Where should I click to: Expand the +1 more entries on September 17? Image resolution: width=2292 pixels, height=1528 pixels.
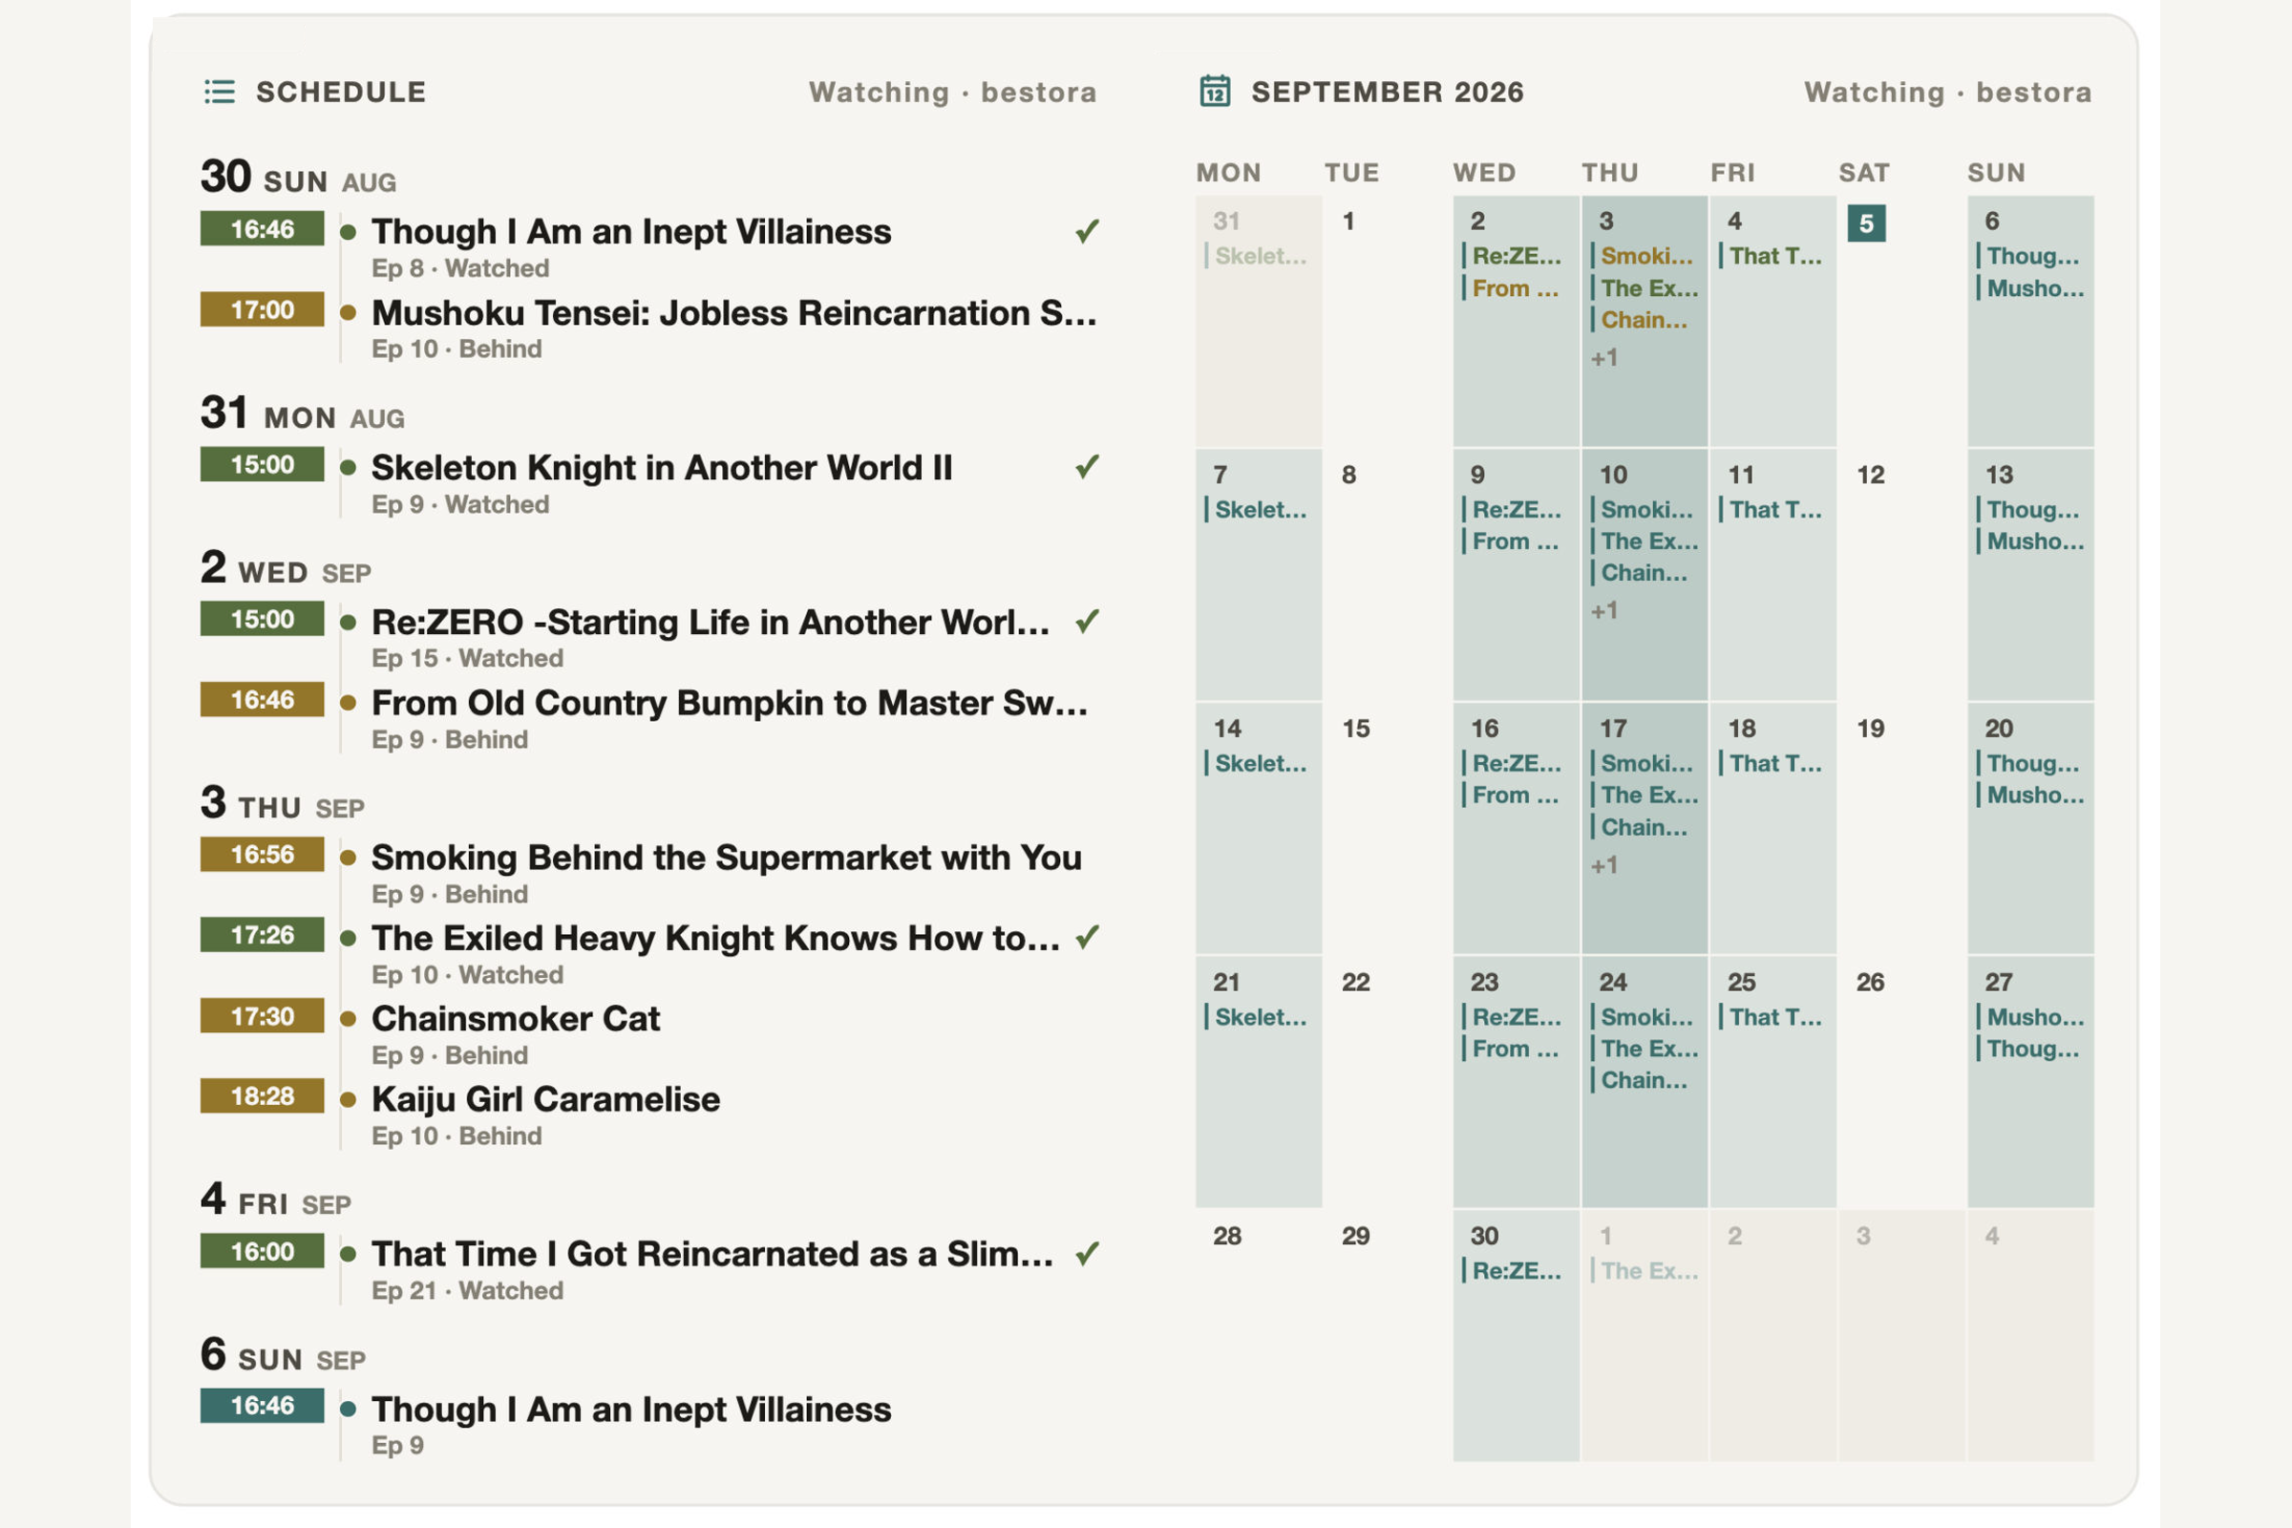pyautogui.click(x=1604, y=864)
